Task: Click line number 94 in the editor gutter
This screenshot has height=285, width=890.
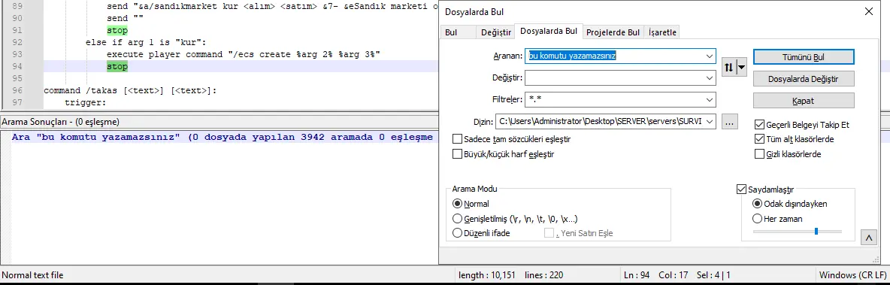Action: [x=17, y=66]
